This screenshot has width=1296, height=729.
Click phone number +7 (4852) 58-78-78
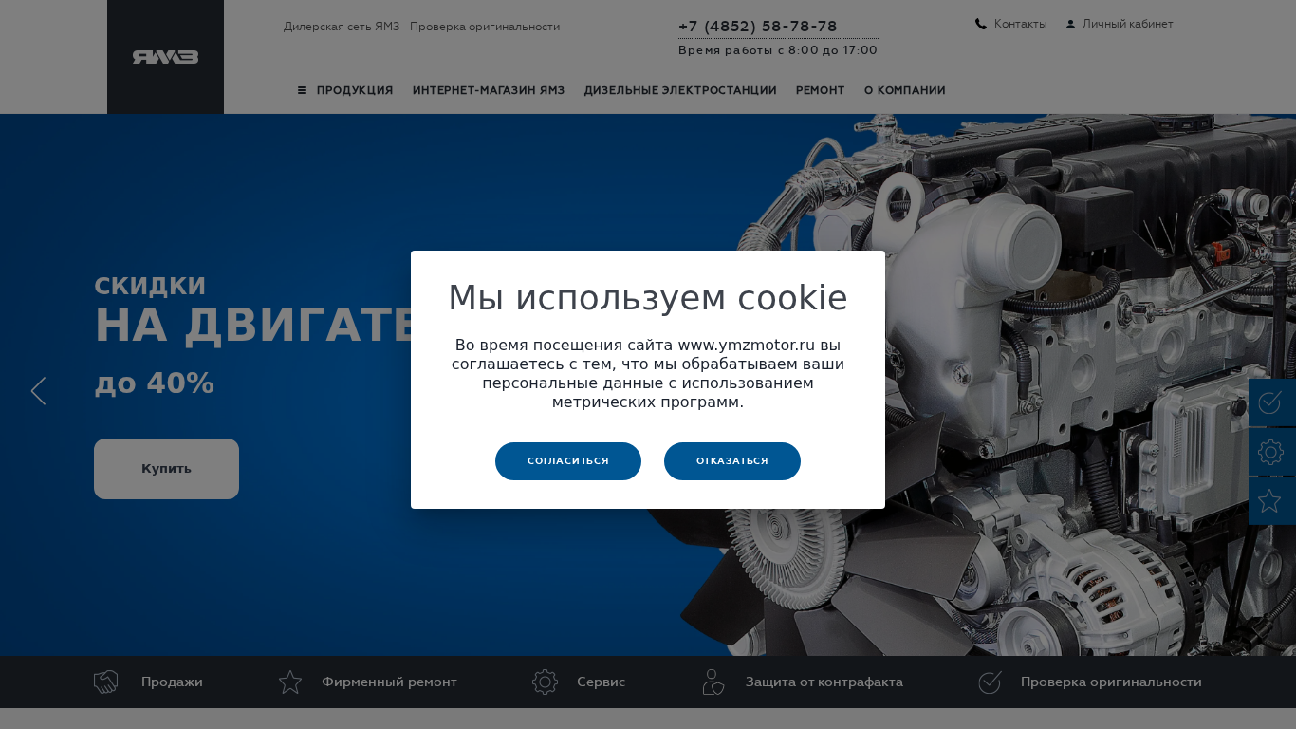coord(758,27)
